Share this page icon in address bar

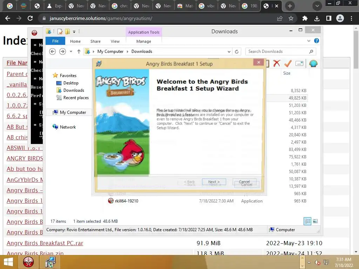click(279, 18)
